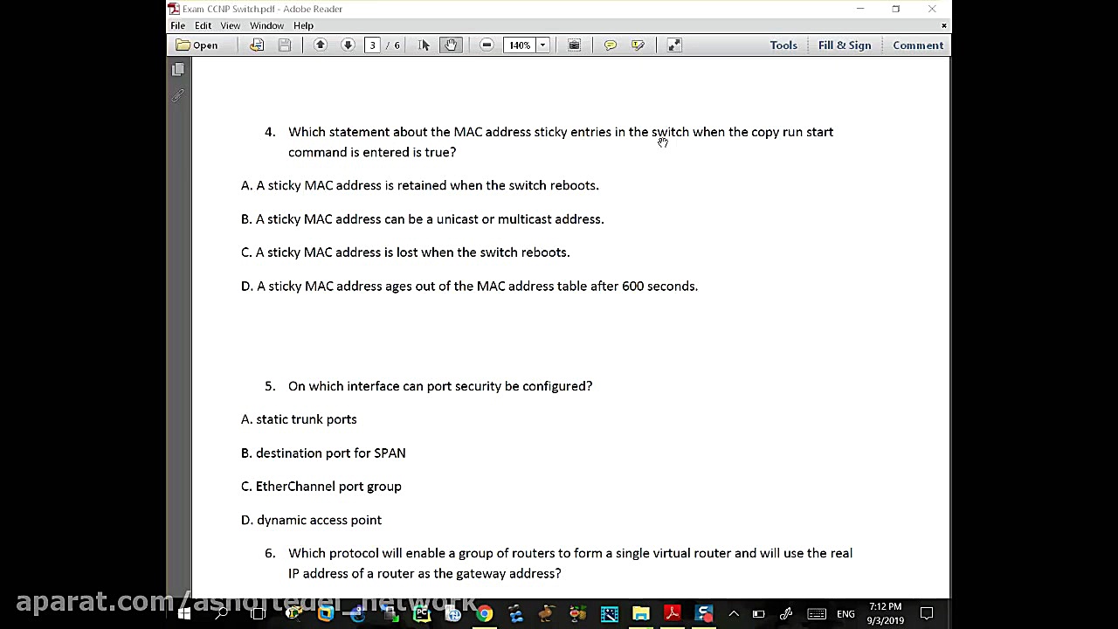Open PyCharm from the taskbar
1118x629 pixels.
pyautogui.click(x=422, y=614)
